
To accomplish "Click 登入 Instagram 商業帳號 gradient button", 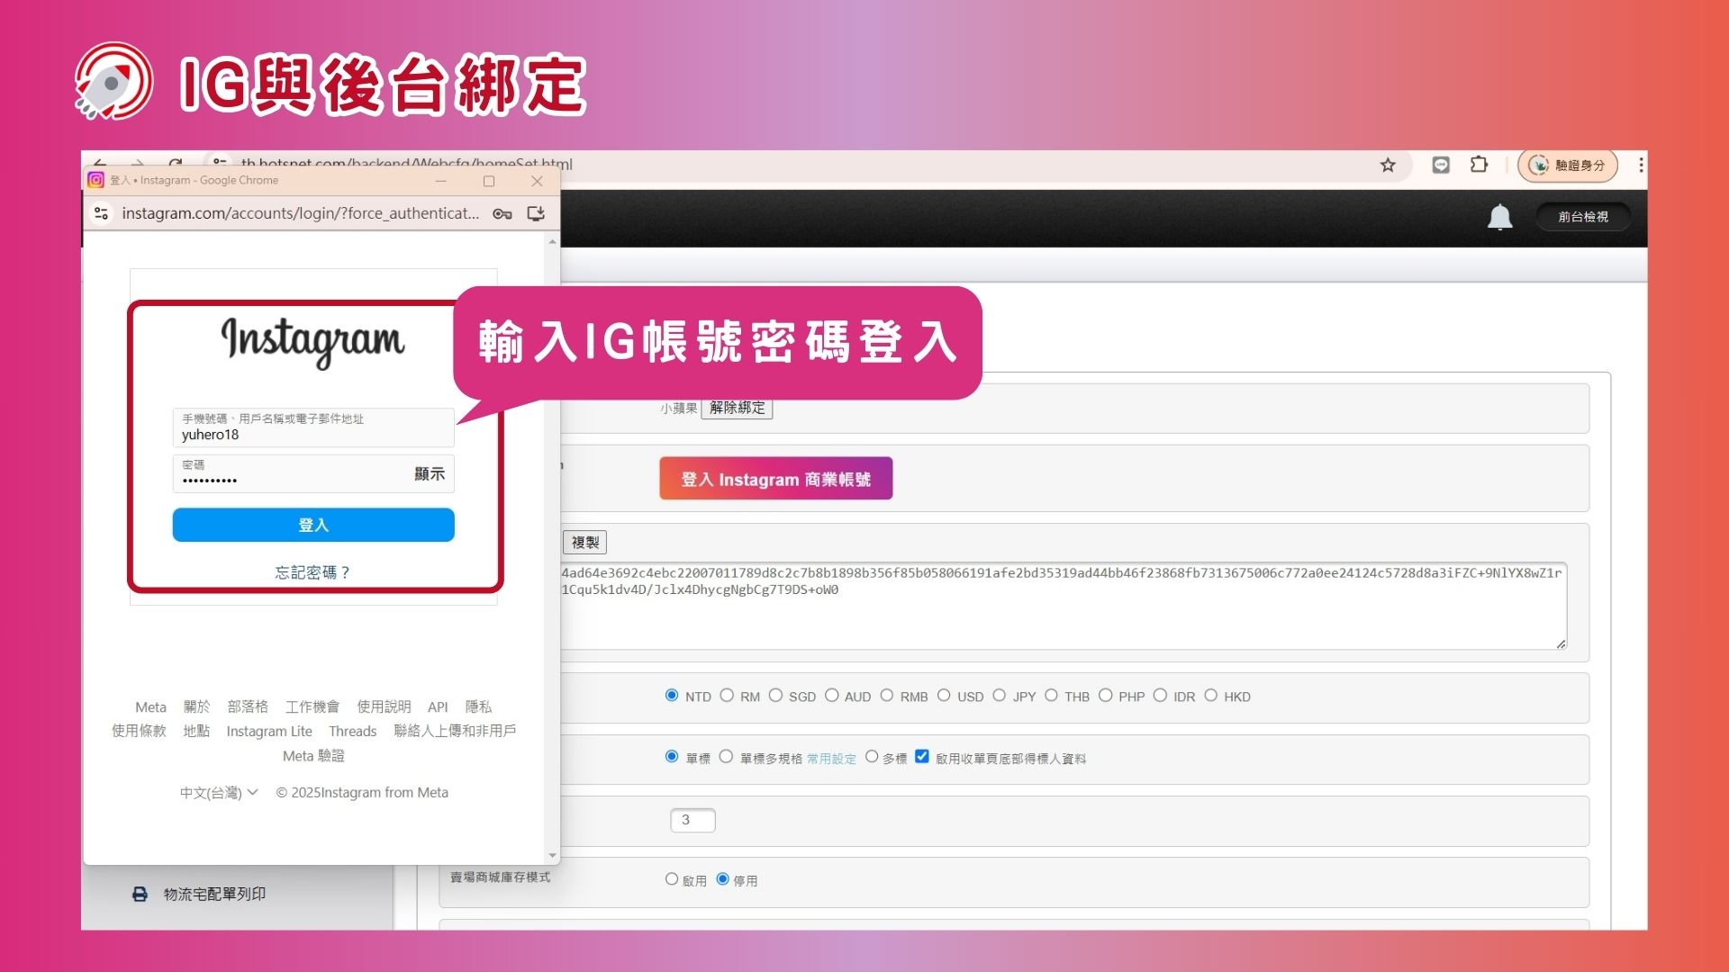I will point(775,479).
